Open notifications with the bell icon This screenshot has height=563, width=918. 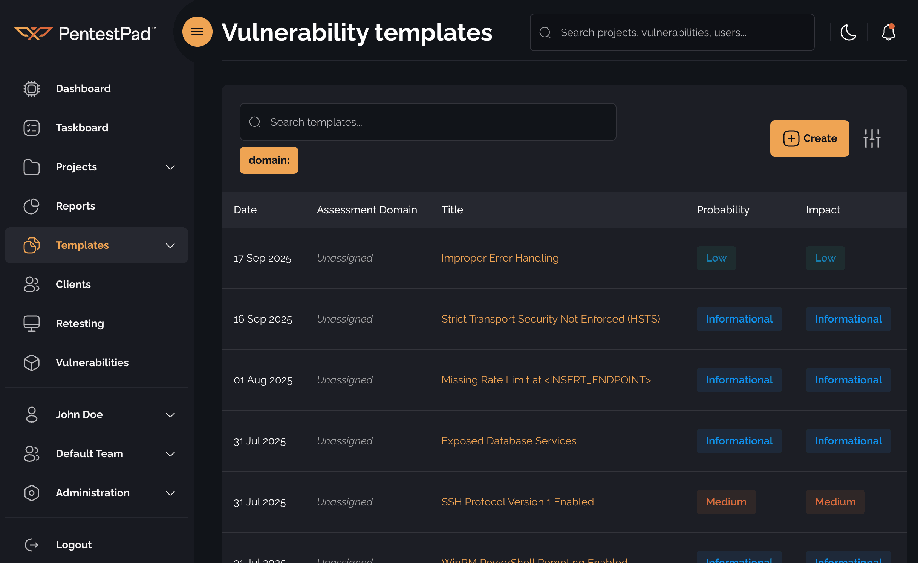(x=889, y=33)
